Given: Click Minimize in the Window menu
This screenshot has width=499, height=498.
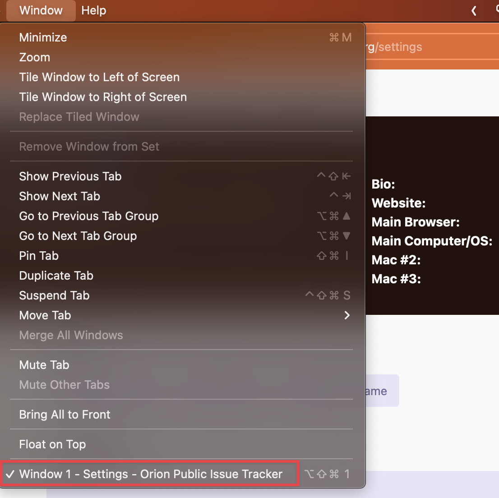Looking at the screenshot, I should 43,37.
